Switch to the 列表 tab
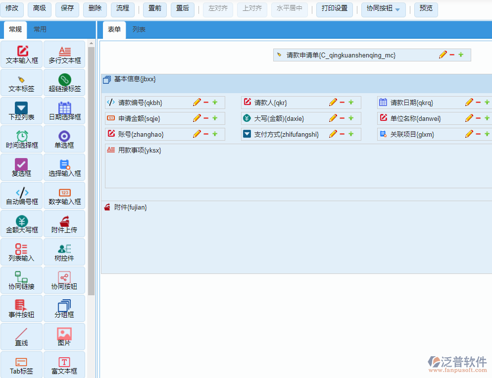Image resolution: width=492 pixels, height=378 pixels. pos(139,30)
